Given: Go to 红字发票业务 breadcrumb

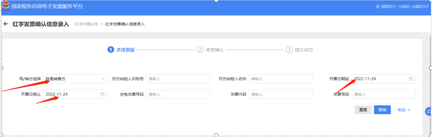Looking at the screenshot, I should [x=87, y=24].
